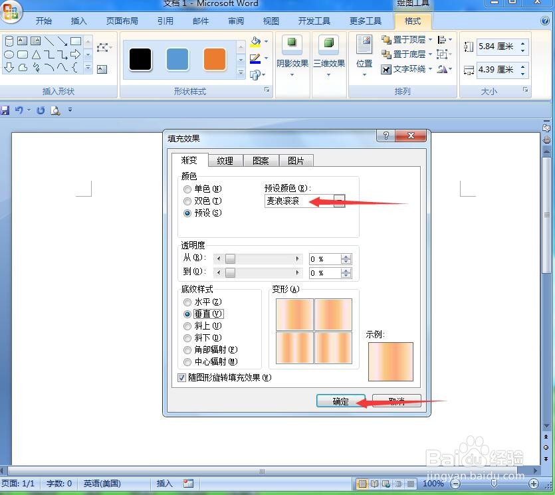The height and width of the screenshot is (495, 555).
Task: Expand the shape styles gallery More arrow
Action: pyautogui.click(x=241, y=73)
